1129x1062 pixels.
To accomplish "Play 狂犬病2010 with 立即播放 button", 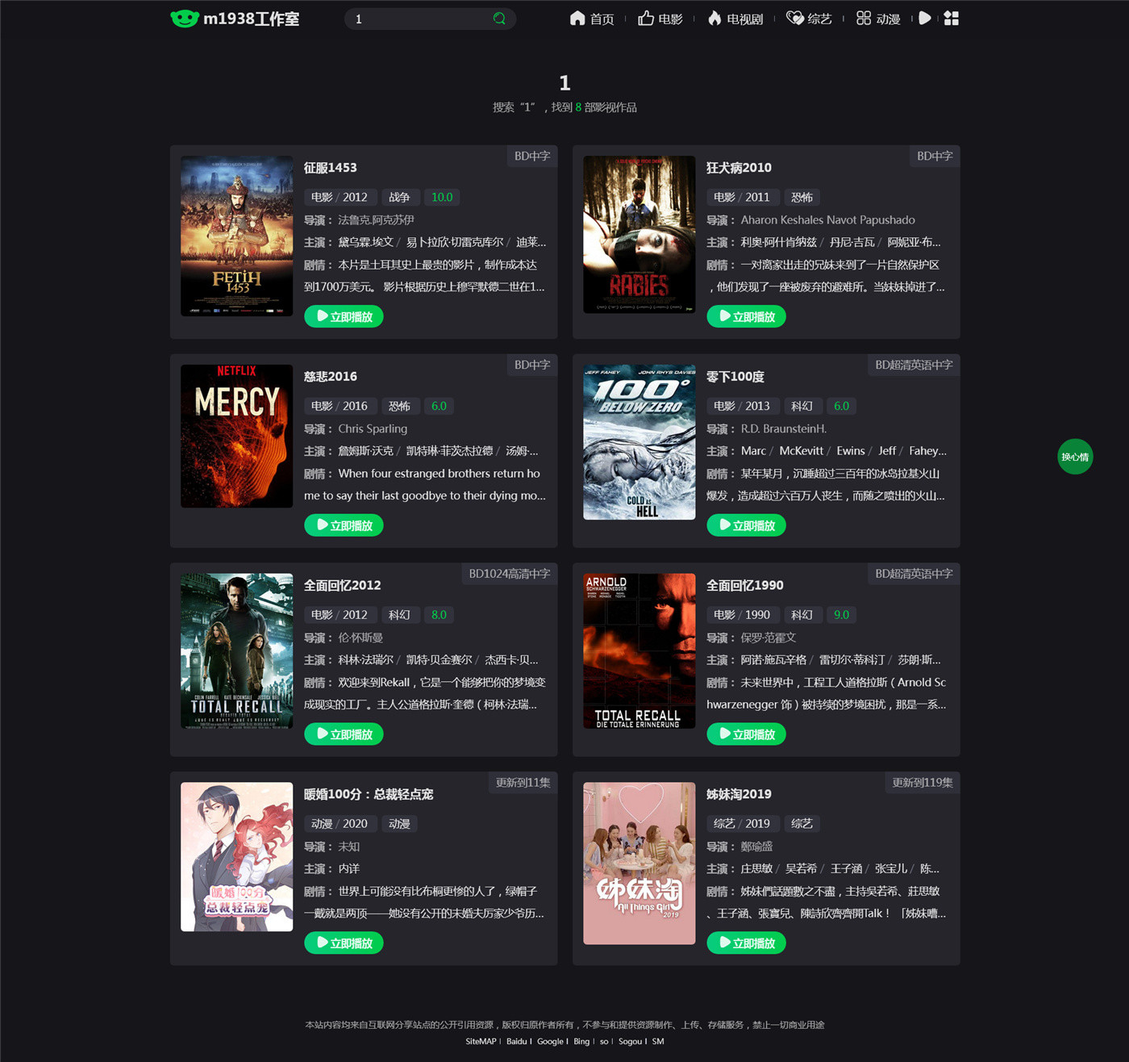I will [x=746, y=316].
